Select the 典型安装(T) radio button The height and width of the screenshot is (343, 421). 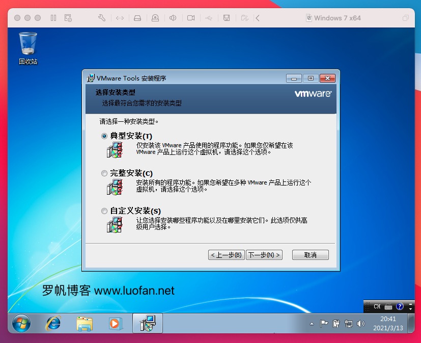(104, 136)
